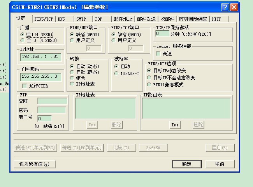Enable the socket 高速 checkbox
Screen dimensions: 253x187
158,54
